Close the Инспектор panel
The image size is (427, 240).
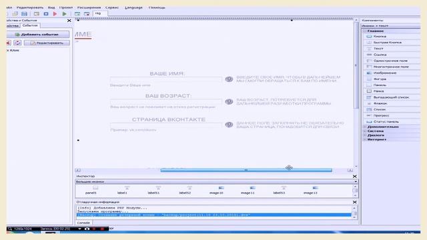(x=354, y=176)
